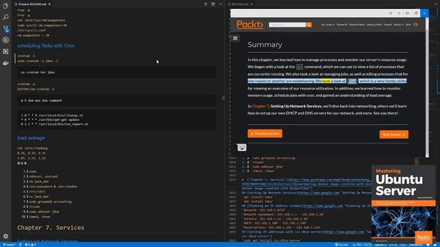The width and height of the screenshot is (440, 247).
Task: Click the Ln/Col cursor position in status bar
Action: [x=362, y=245]
